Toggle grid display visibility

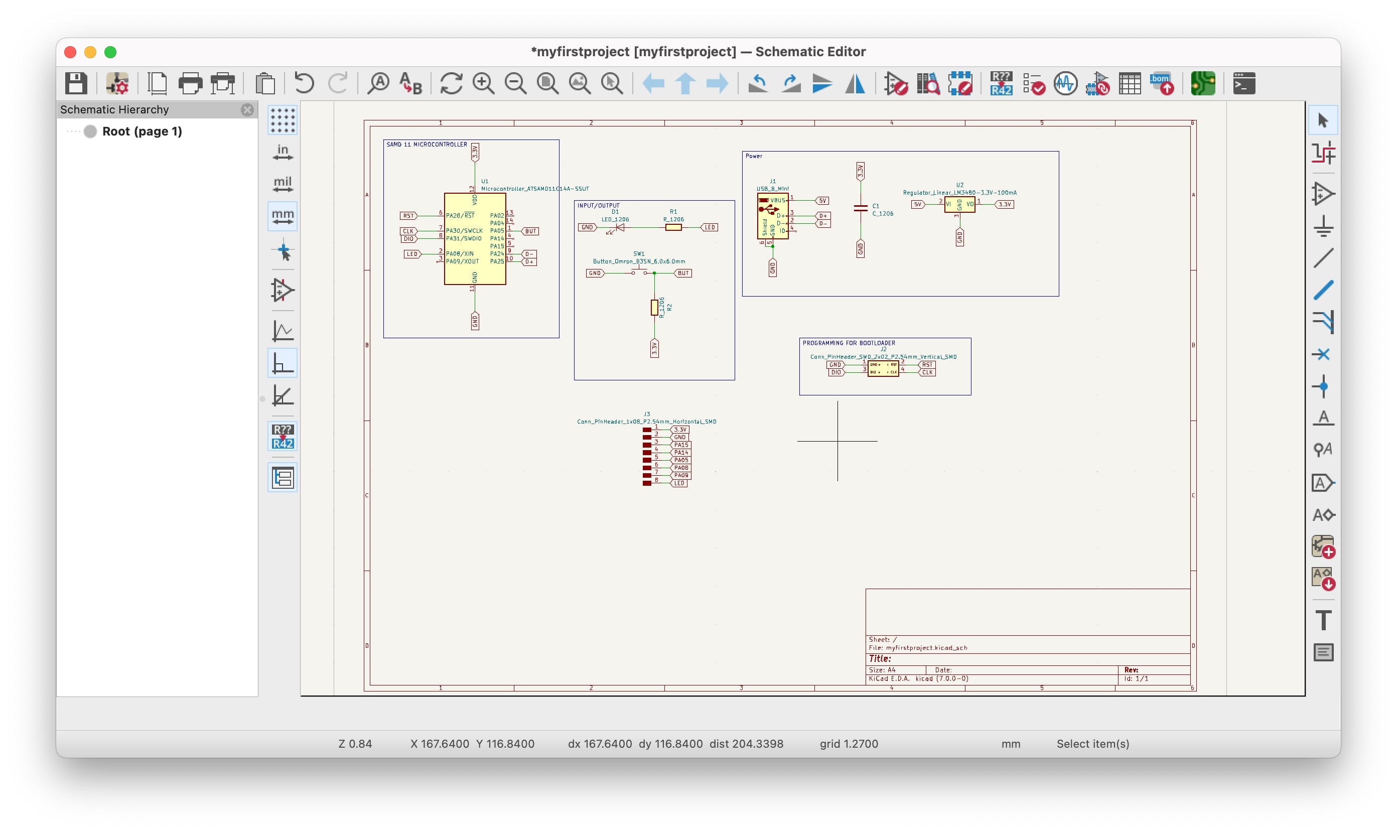[283, 120]
